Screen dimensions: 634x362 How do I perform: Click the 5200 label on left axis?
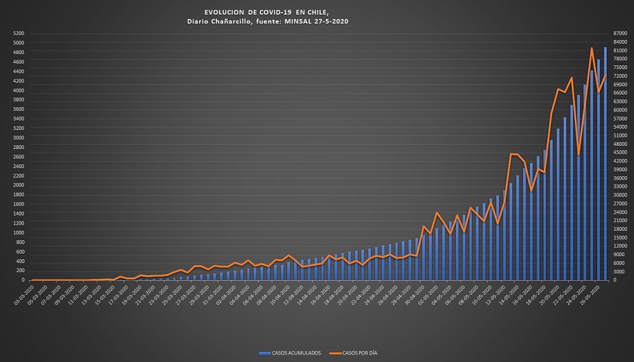coord(18,34)
